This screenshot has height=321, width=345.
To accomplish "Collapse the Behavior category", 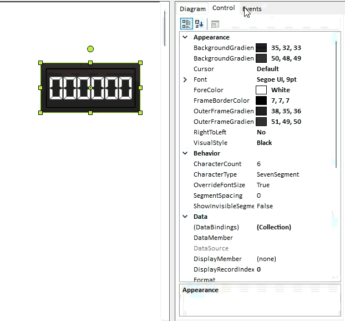I will [x=185, y=153].
